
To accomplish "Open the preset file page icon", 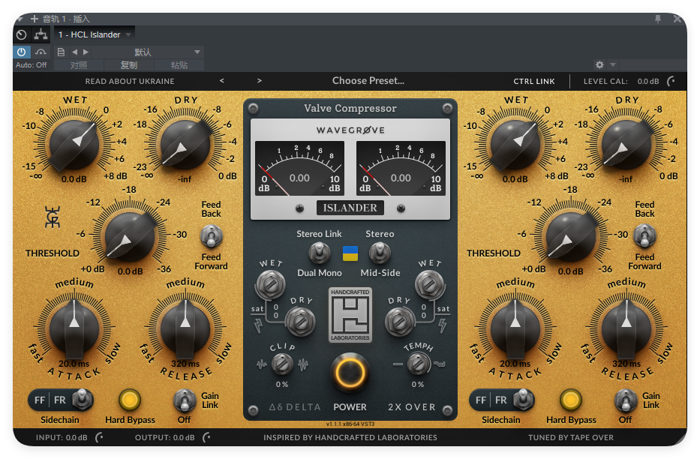I will pos(62,52).
